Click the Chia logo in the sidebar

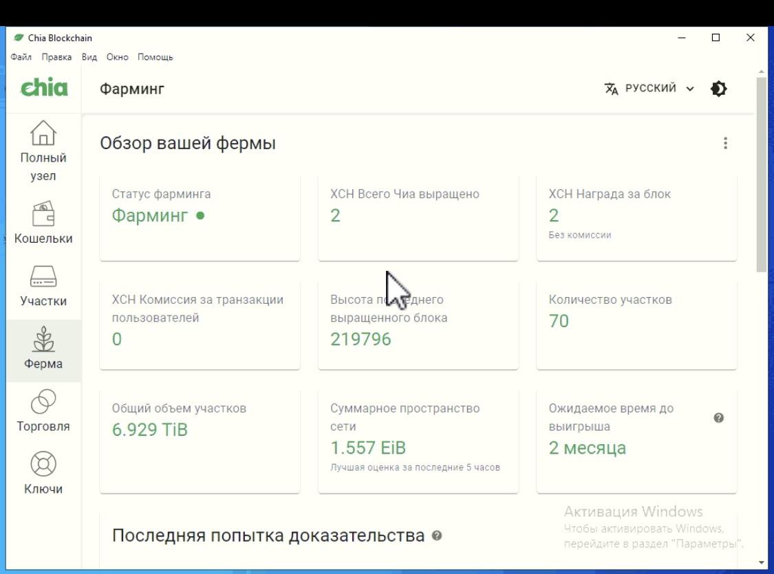(x=44, y=88)
